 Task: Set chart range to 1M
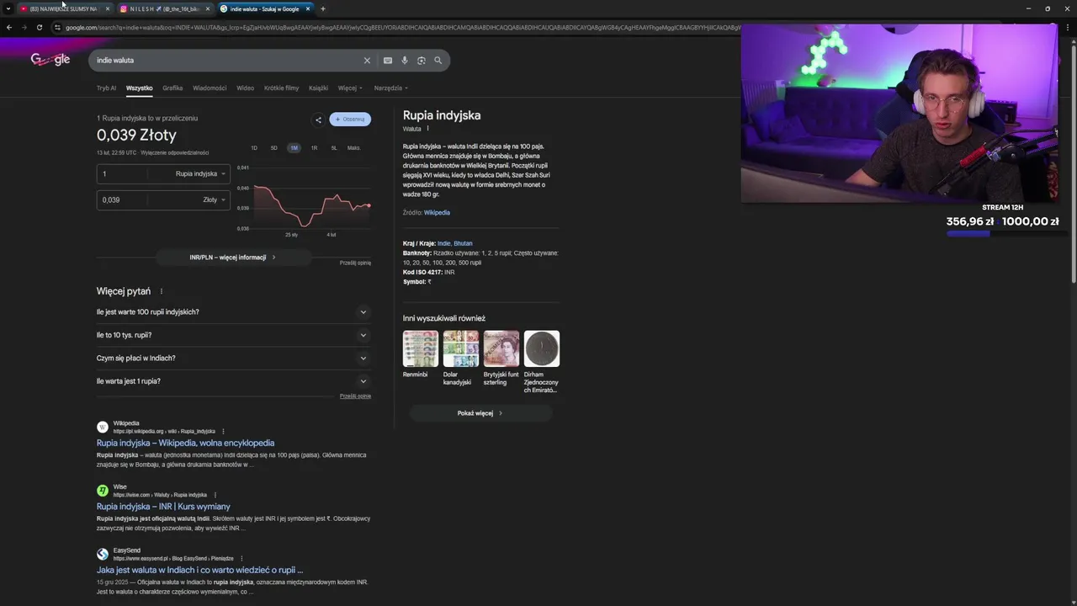coord(294,148)
